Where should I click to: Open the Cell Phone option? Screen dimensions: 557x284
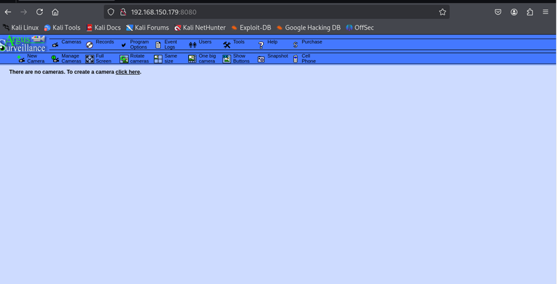(x=296, y=59)
